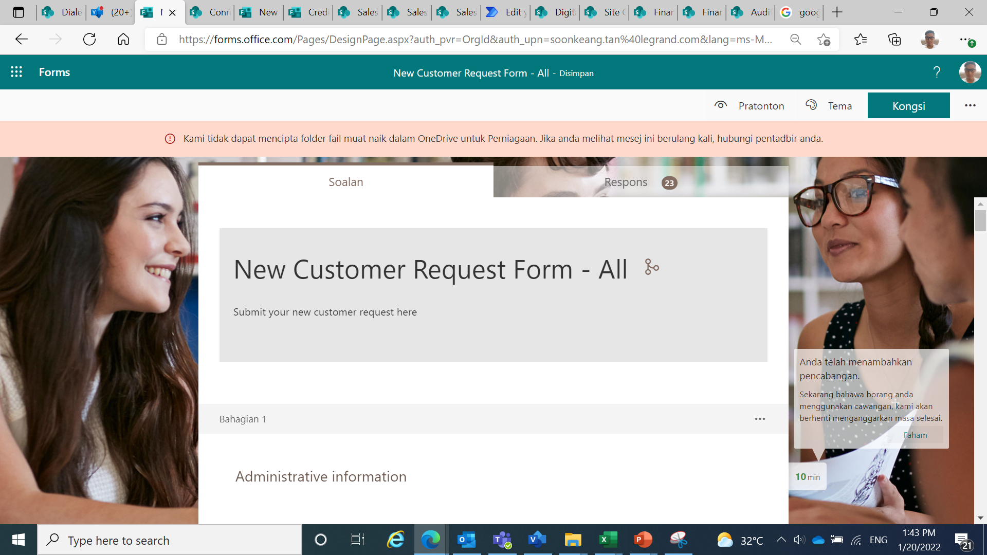Open Microsoft Teams from the taskbar

tap(501, 540)
